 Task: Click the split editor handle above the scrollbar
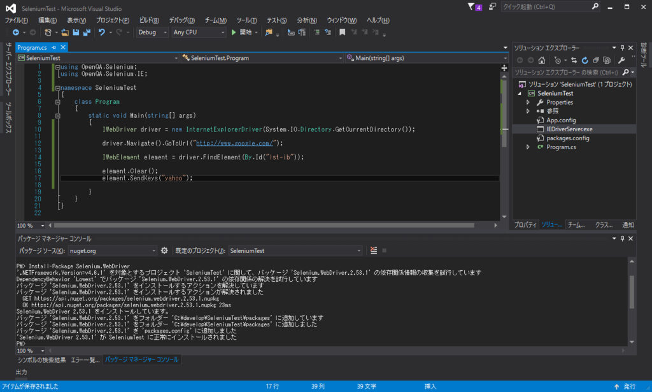click(504, 68)
